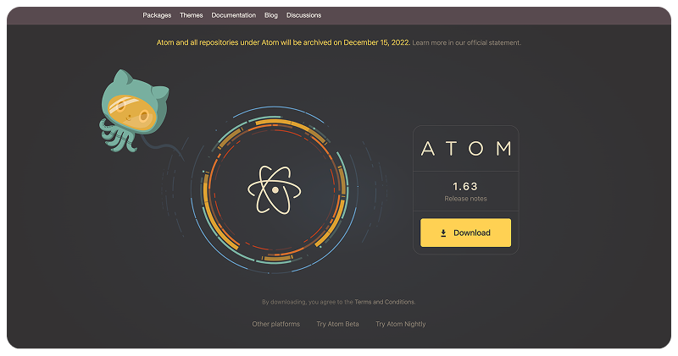Viewport: 678px width, 356px height.
Task: Open the Release notes link
Action: [x=465, y=199]
